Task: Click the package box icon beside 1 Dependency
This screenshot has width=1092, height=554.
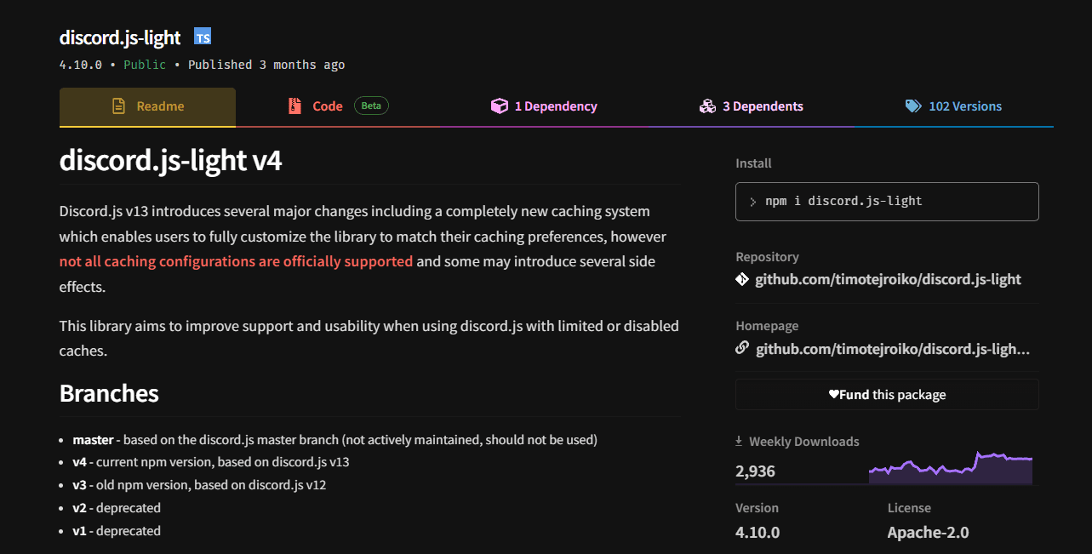Action: pos(500,105)
